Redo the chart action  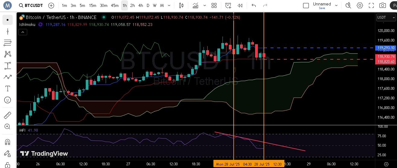tap(265, 5)
